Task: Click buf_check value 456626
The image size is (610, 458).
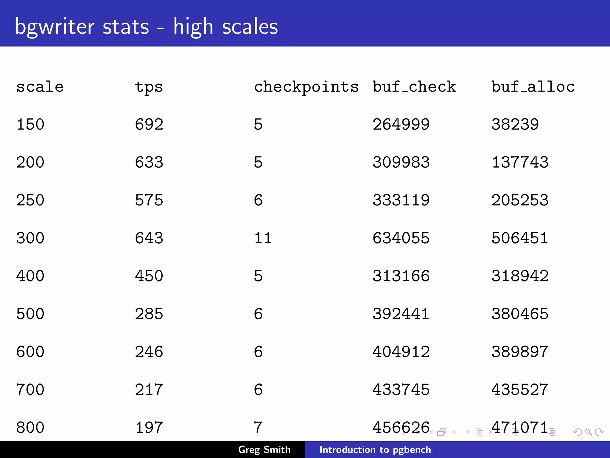Action: 401,427
